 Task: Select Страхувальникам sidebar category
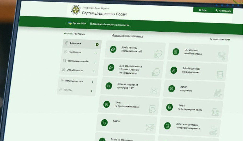(79, 70)
